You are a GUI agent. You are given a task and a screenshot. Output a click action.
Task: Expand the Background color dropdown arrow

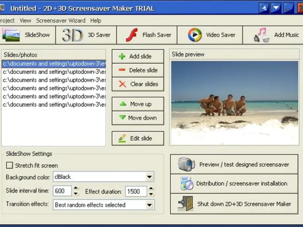[x=149, y=177]
